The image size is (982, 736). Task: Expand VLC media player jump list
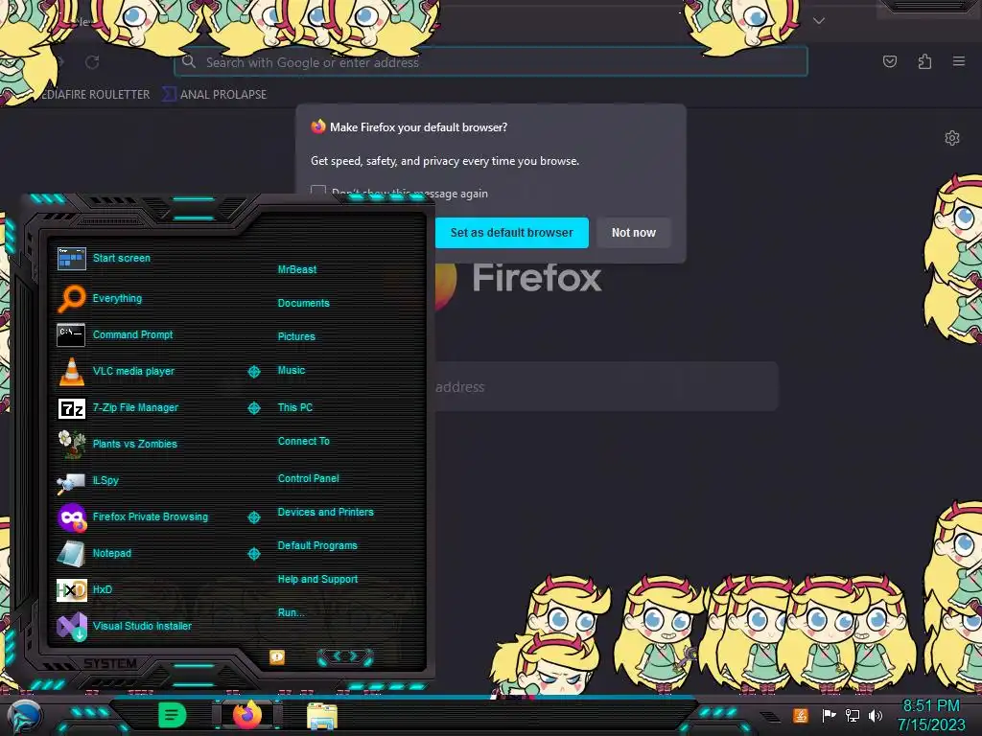253,372
